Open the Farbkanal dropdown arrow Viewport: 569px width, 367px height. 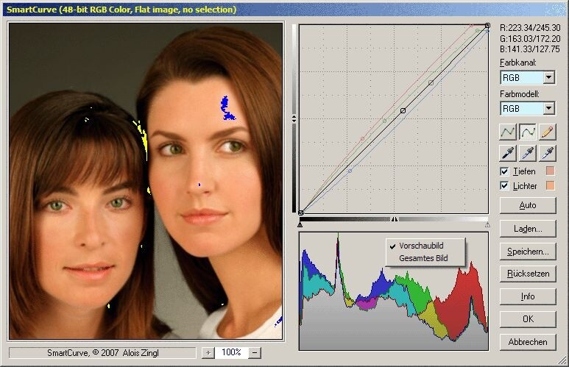point(548,77)
